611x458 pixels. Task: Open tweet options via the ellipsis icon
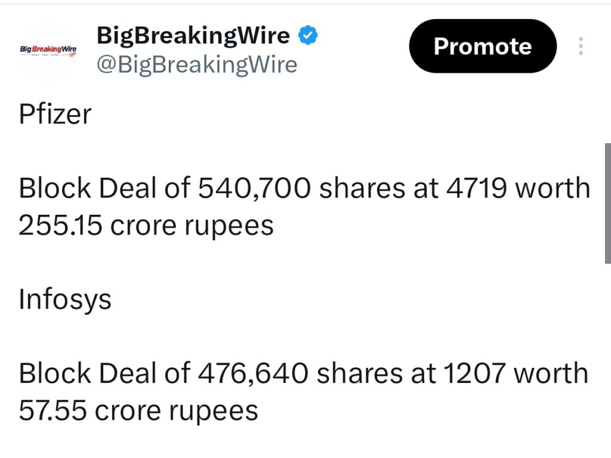click(581, 46)
